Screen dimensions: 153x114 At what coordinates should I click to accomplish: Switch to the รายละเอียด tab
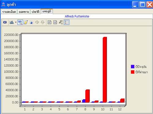tap(9, 12)
